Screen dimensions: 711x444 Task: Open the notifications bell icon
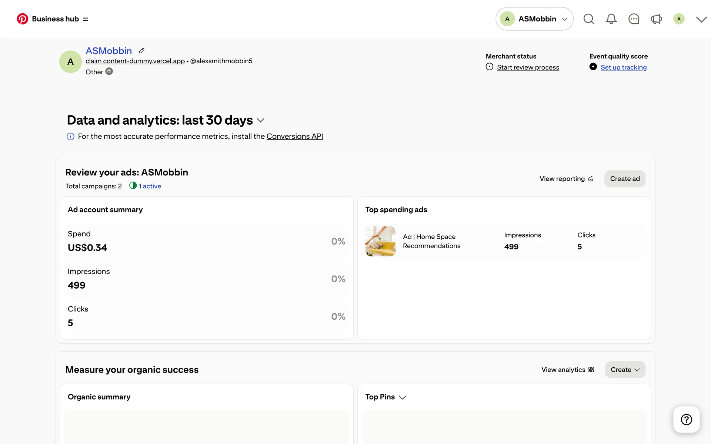[x=611, y=19]
